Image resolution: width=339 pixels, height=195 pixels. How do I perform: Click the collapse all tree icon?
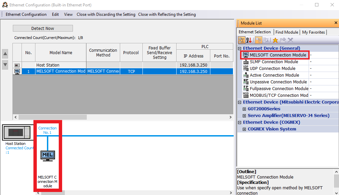pos(266,40)
